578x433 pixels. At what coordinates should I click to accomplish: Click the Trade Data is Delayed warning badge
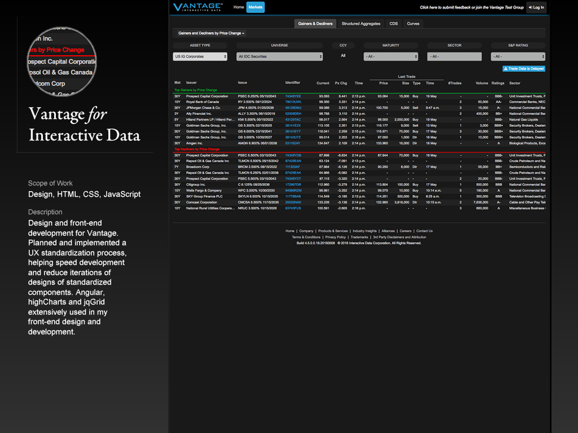click(524, 69)
